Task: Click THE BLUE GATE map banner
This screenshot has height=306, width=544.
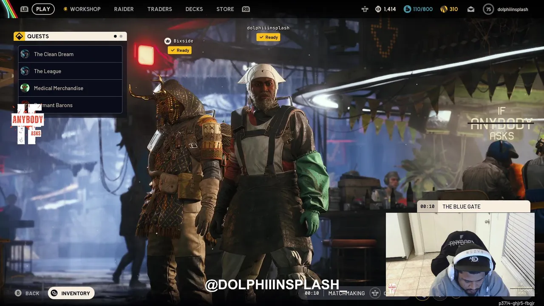Action: [473, 207]
